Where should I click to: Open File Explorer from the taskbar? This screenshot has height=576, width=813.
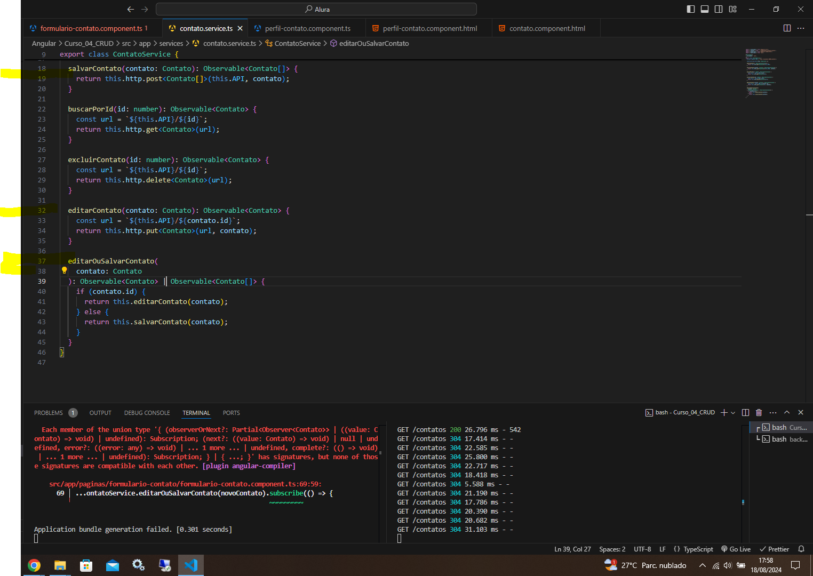tap(60, 565)
